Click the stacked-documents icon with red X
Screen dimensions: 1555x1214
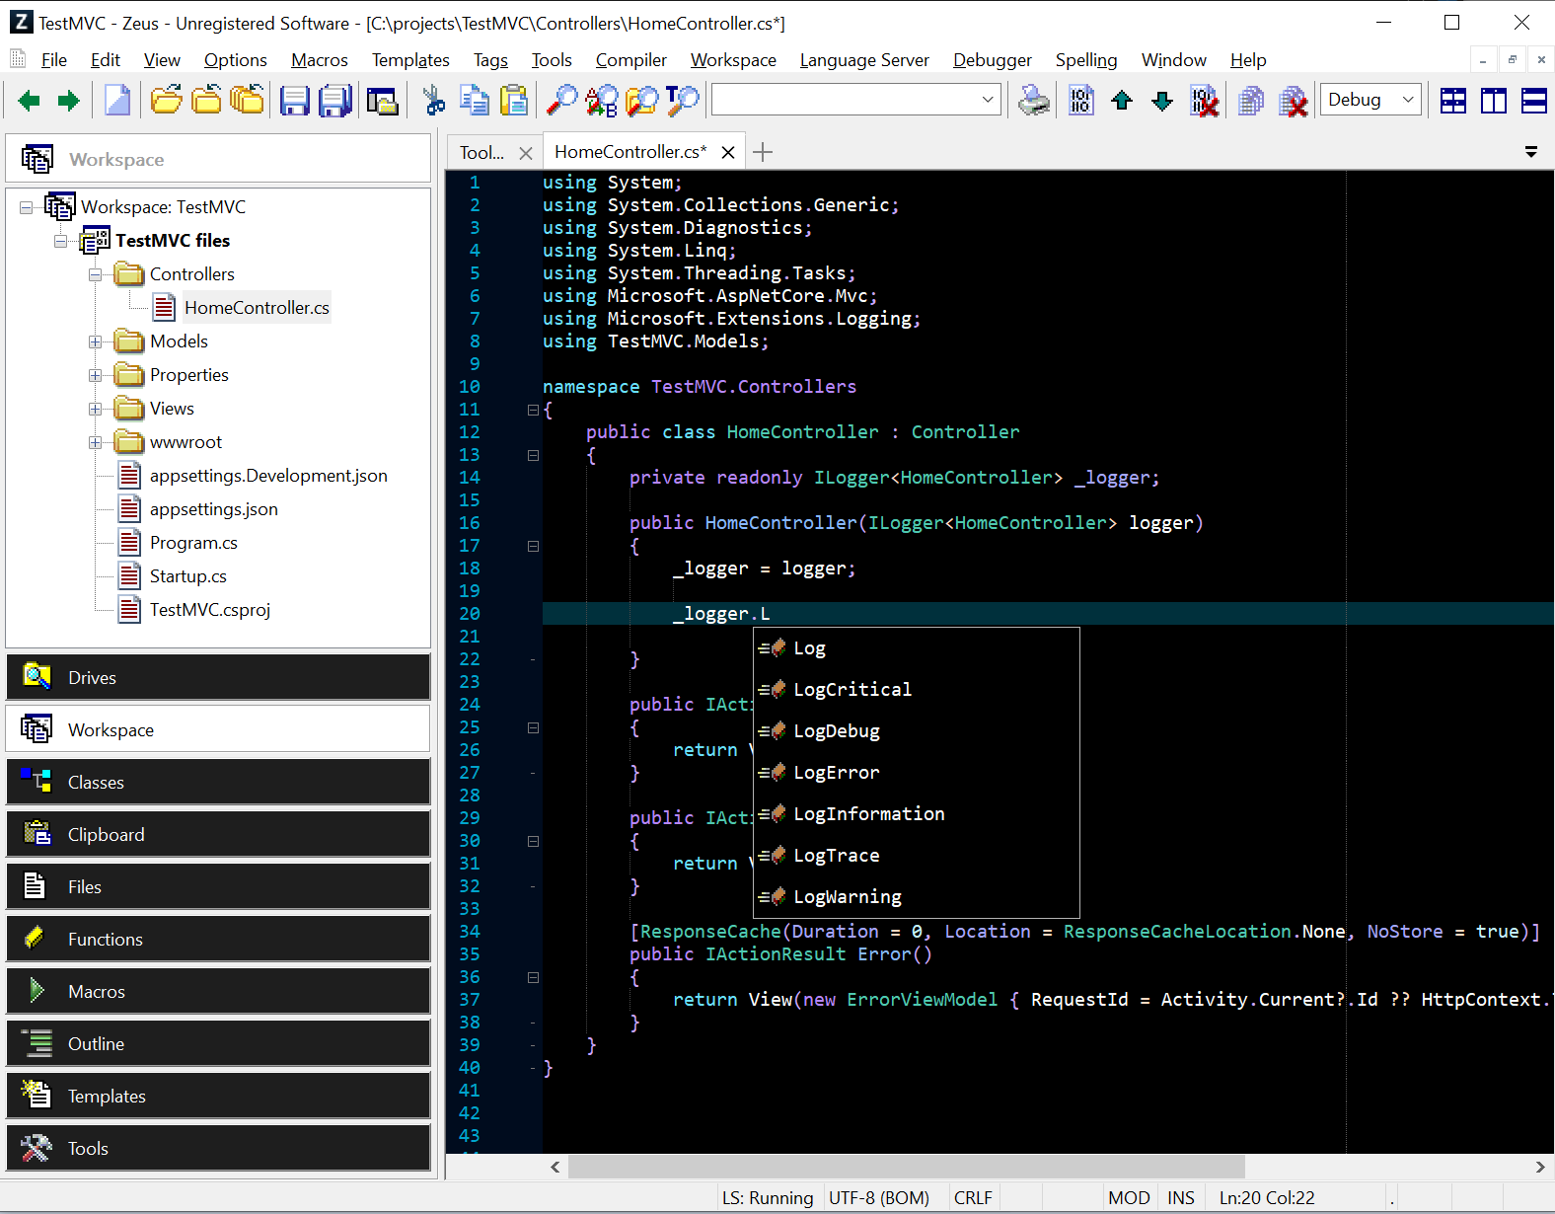point(1293,101)
